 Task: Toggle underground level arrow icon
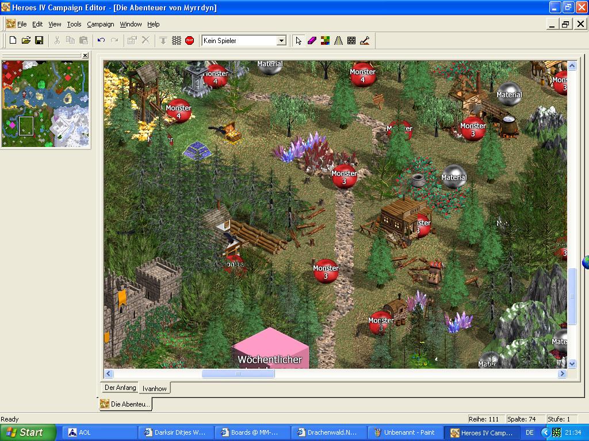coord(163,40)
